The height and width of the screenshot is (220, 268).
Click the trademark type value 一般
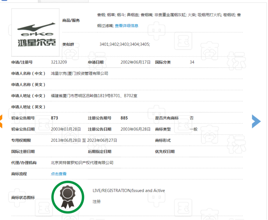coord(193,129)
